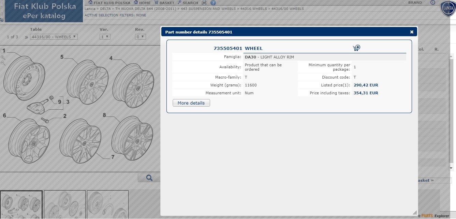The width and height of the screenshot is (456, 219).
Task: Click the scrollbar down arrow of parts list
Action: click(451, 168)
